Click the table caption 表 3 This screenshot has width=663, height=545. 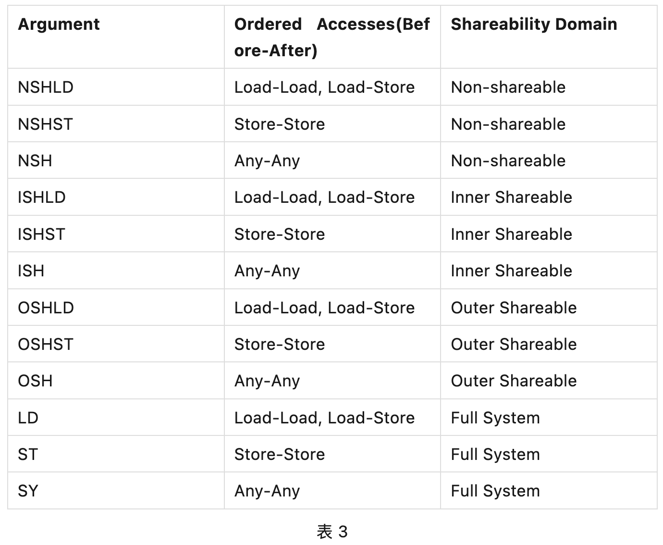[332, 532]
